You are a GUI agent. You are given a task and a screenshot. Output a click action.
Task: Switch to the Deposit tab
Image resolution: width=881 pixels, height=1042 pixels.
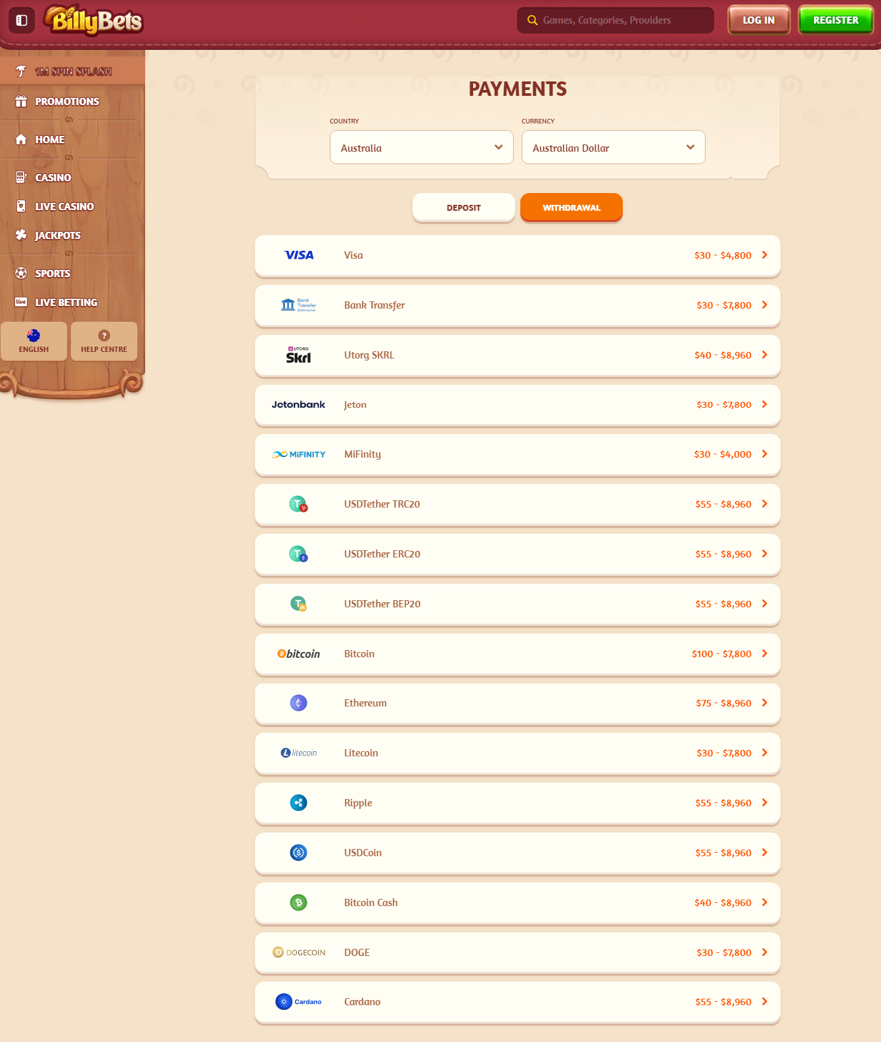464,207
